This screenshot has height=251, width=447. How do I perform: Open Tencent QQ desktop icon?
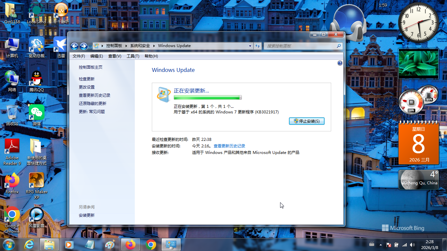[x=36, y=78]
